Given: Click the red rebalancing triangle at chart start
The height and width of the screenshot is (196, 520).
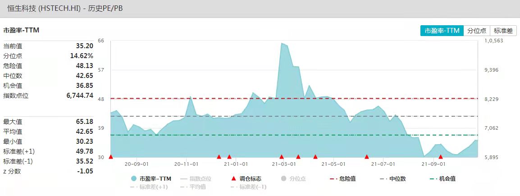Looking at the screenshot, I should tap(111, 156).
